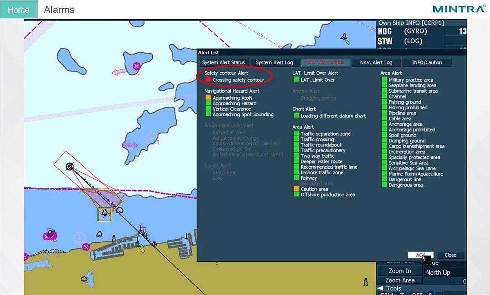Click the Alarms page title

[59, 10]
